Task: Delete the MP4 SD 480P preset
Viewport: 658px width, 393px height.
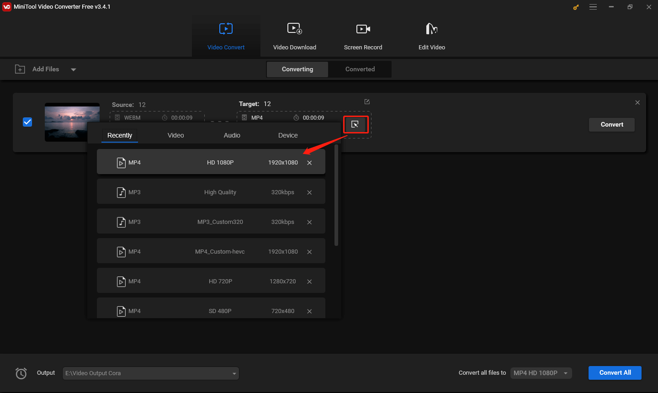Action: pos(309,311)
